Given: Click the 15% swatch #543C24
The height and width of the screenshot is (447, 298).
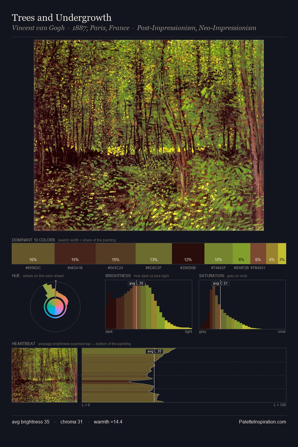Looking at the screenshot, I should (x=116, y=254).
